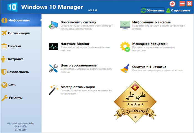Click the Центр восстановления tools icon
The image size is (194, 133).
(53, 68)
